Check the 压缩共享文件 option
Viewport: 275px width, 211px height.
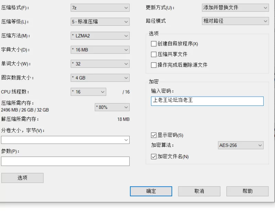(x=154, y=54)
